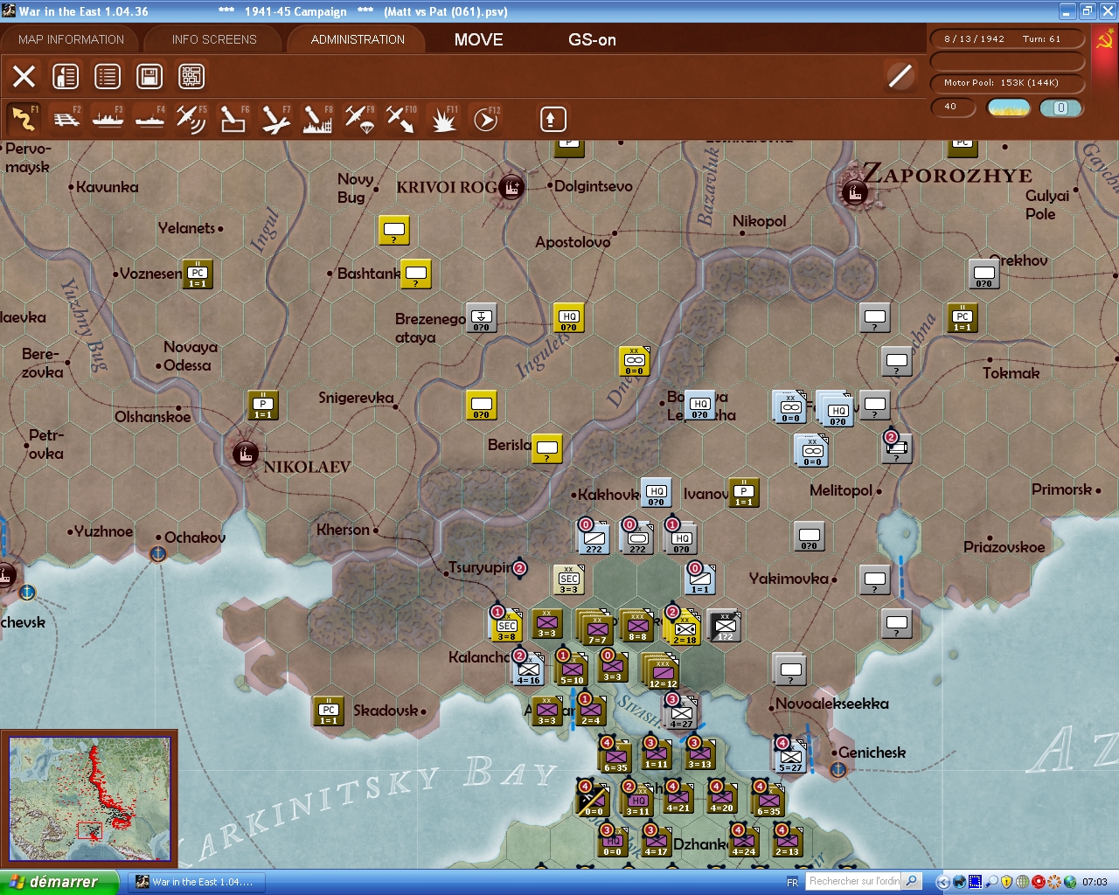Select the Air transfer mode (F10) icon

[x=401, y=119]
